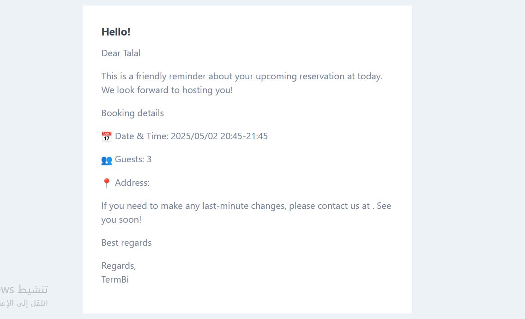
Task: Click the date 2025/05/02
Action: click(x=194, y=136)
